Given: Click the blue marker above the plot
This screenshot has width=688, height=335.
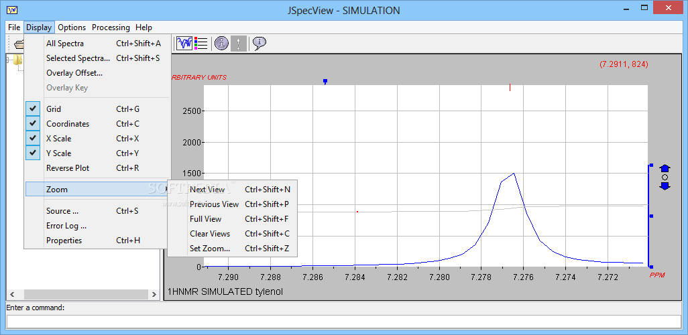Looking at the screenshot, I should [x=325, y=82].
